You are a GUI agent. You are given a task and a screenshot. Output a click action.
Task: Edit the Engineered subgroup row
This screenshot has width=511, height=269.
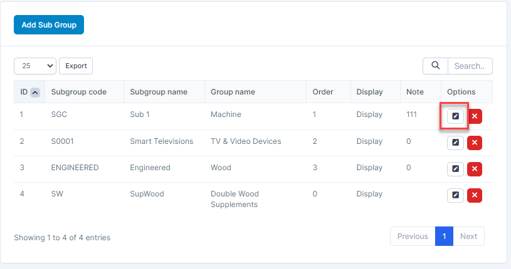(456, 169)
